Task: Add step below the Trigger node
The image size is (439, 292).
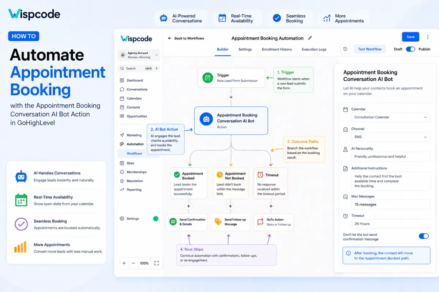Action: point(231,97)
